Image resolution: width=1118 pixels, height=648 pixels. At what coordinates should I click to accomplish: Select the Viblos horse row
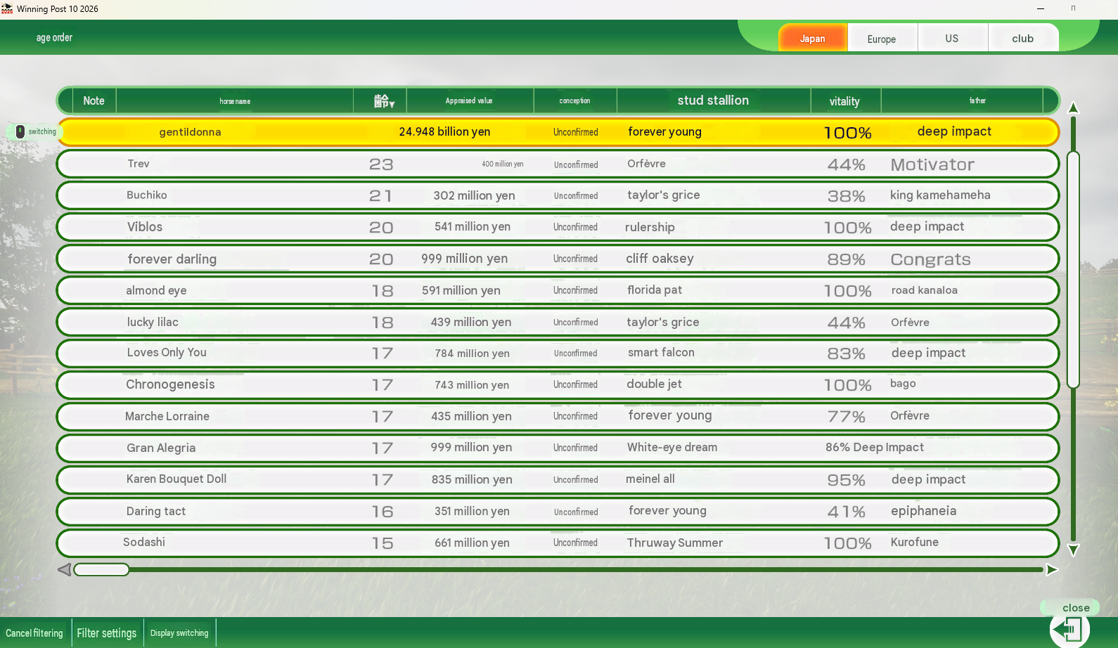558,227
